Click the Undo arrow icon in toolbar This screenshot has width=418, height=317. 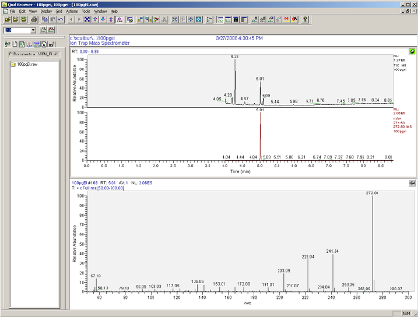tap(61, 19)
